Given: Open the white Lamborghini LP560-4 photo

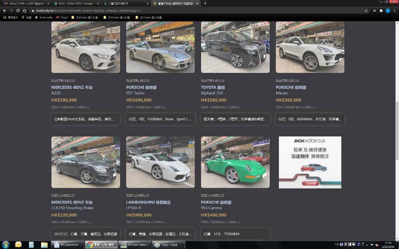Looking at the screenshot, I should pyautogui.click(x=160, y=162).
